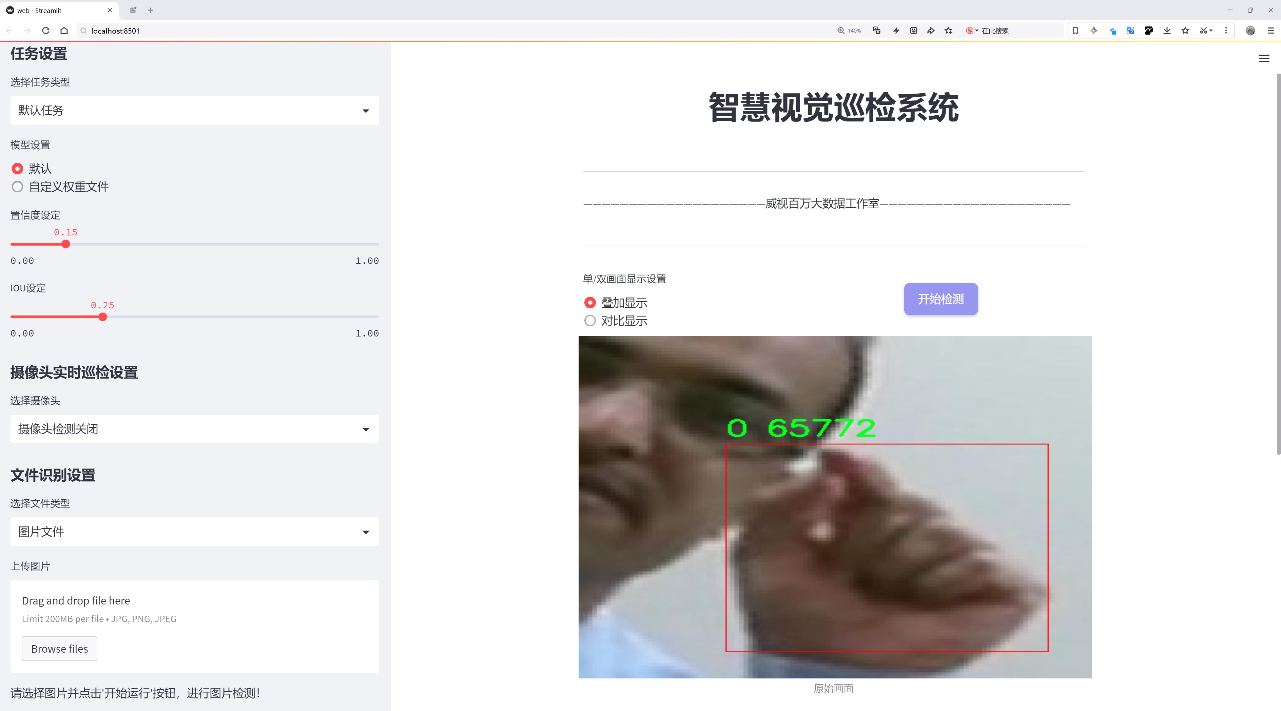Image resolution: width=1281 pixels, height=711 pixels.
Task: Open the colorful AI assistant extension icon
Action: coord(1093,31)
